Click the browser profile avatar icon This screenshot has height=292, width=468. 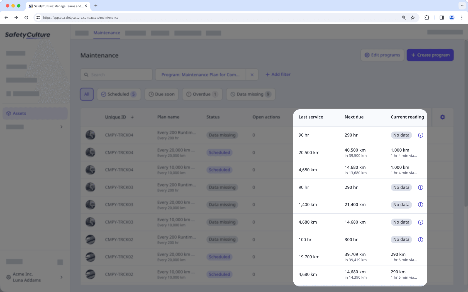(452, 17)
